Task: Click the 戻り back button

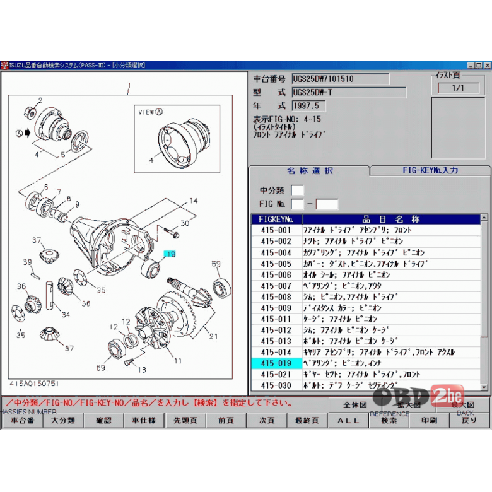Action: click(x=470, y=421)
